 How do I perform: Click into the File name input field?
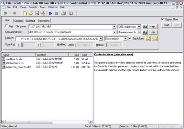[x=71, y=27]
